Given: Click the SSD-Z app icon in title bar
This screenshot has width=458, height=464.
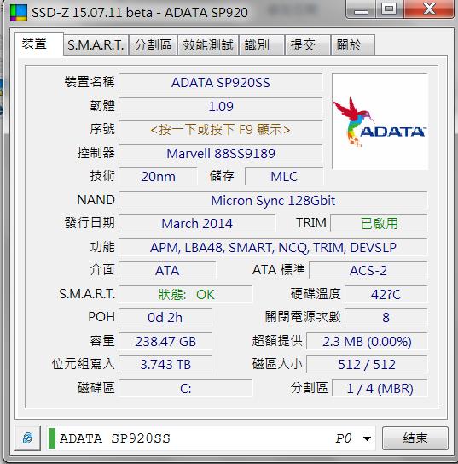Looking at the screenshot, I should click(x=19, y=13).
